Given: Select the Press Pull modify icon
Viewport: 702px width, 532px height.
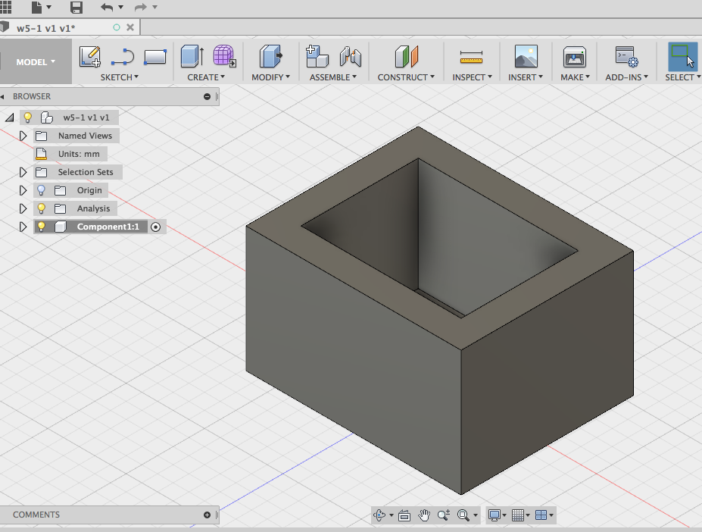Looking at the screenshot, I should tap(271, 57).
